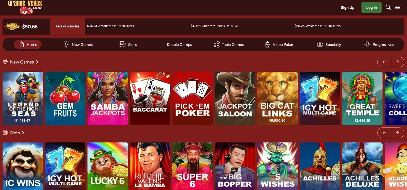The height and width of the screenshot is (190, 407).
Task: Click Slots carousel previous arrow
Action: coord(384,133)
